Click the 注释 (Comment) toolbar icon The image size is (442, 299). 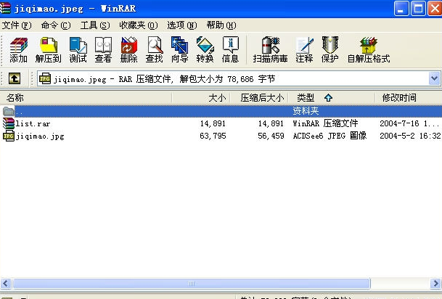click(x=304, y=49)
